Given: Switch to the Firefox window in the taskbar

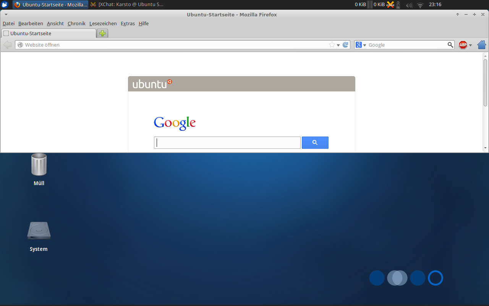Looking at the screenshot, I should (x=51, y=5).
